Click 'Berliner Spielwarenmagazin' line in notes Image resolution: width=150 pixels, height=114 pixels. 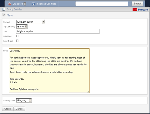pos(24,89)
